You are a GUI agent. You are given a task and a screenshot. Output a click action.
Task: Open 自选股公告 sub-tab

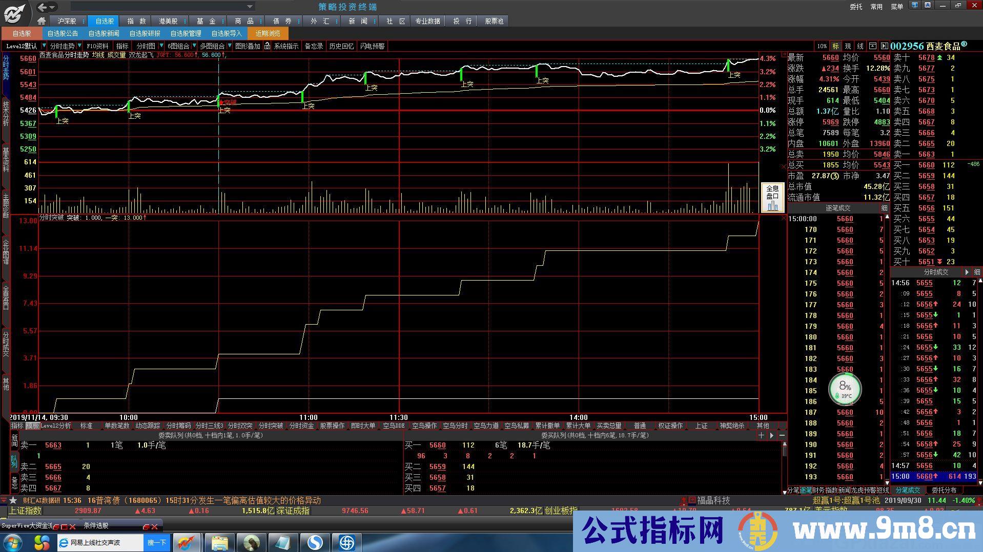click(x=63, y=33)
